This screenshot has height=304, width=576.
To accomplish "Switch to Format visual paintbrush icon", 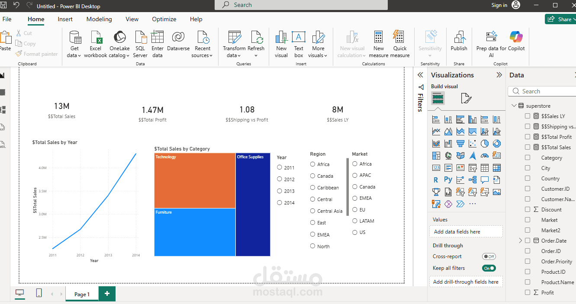I will click(x=466, y=99).
